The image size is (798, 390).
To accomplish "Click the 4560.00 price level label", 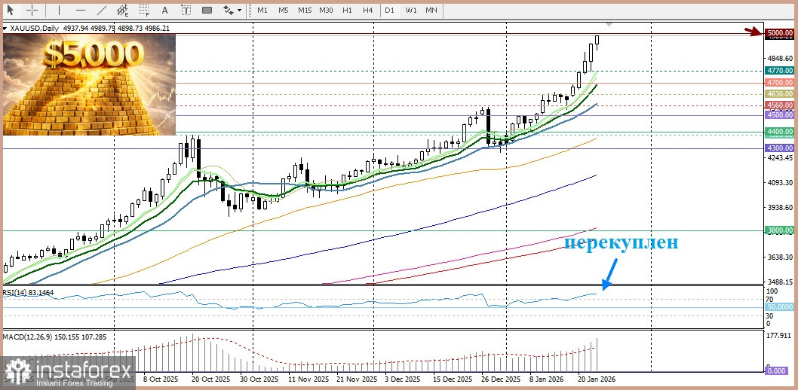I will coord(781,105).
